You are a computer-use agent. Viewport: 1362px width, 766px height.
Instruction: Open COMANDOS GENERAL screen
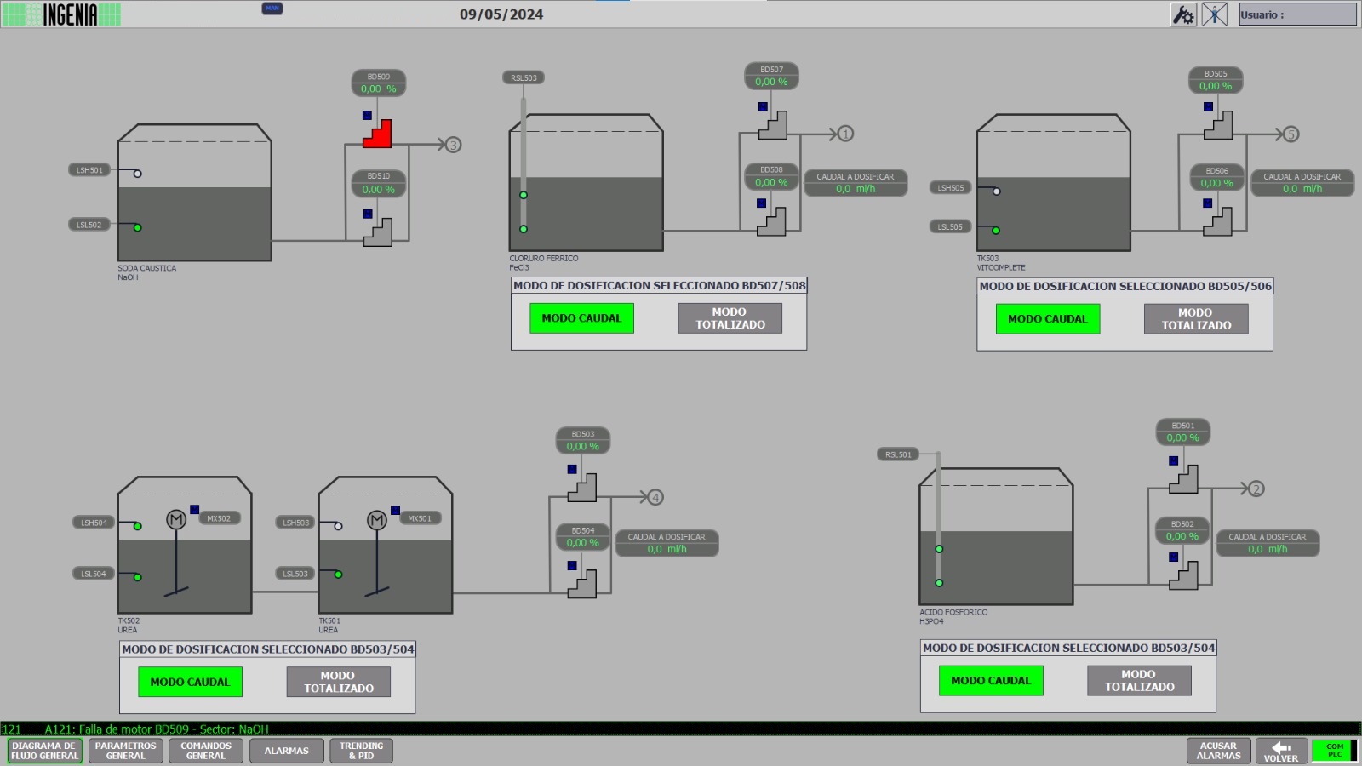[x=206, y=751]
